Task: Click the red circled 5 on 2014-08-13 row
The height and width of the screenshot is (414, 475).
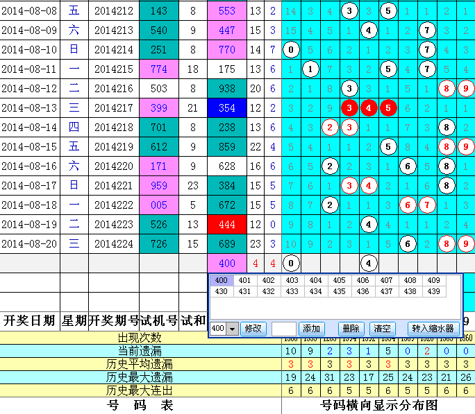Action: tap(388, 107)
